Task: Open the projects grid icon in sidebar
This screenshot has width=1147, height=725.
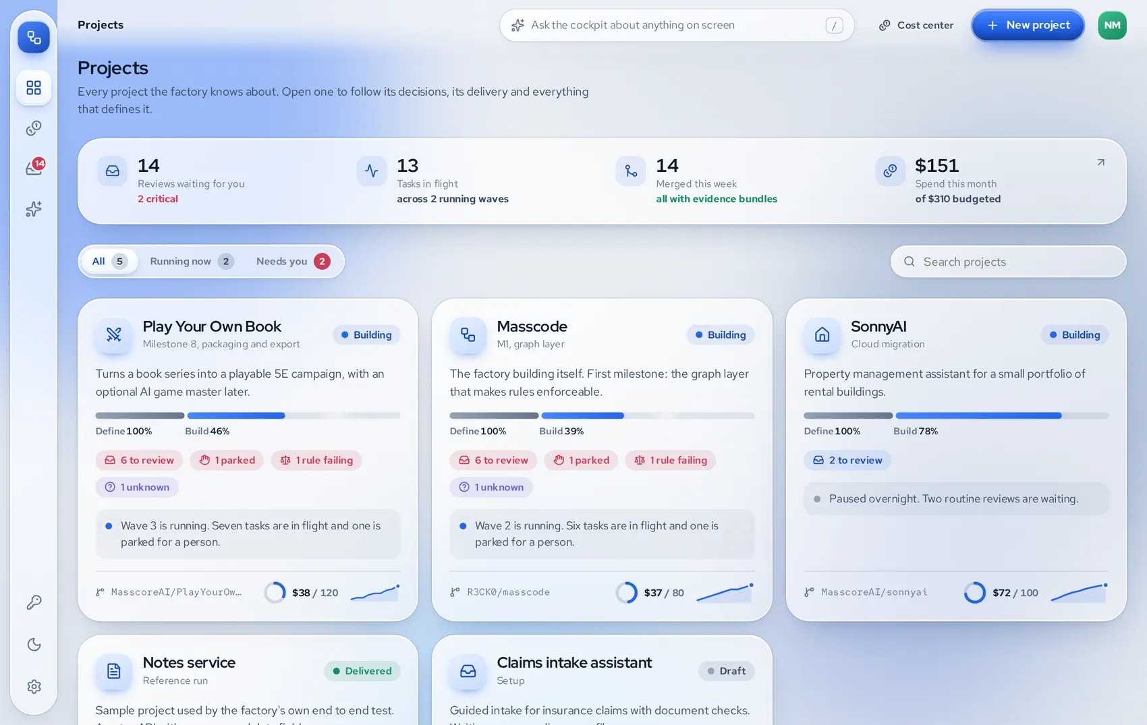Action: pos(34,88)
